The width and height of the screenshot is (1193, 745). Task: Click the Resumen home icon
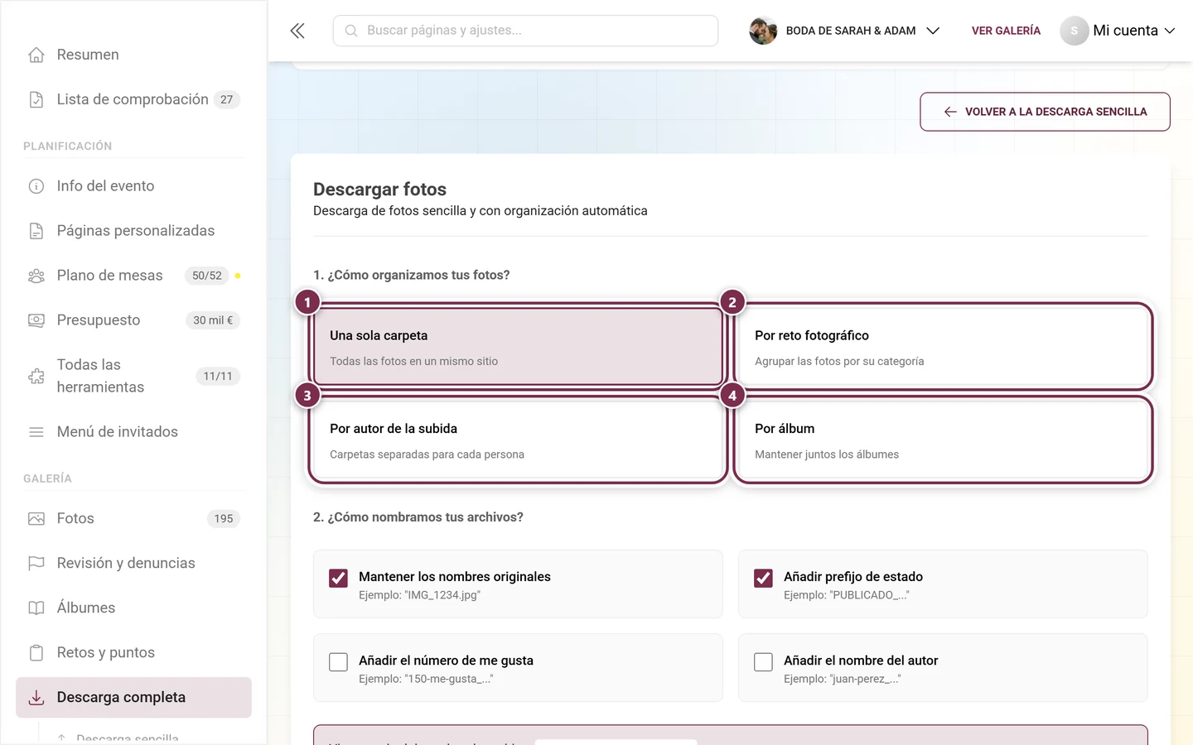click(36, 55)
